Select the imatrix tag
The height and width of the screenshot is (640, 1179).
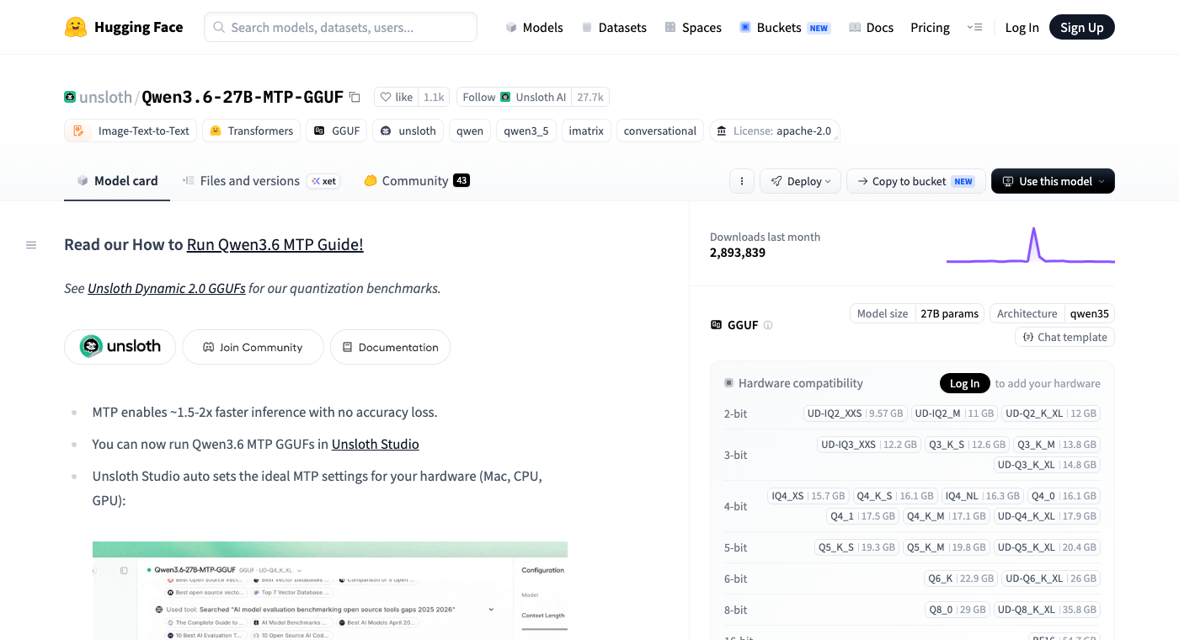click(x=586, y=131)
